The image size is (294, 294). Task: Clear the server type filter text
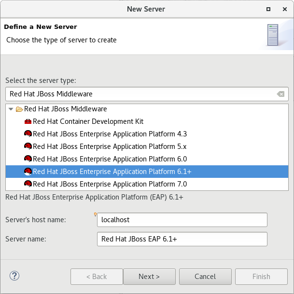tap(280, 94)
